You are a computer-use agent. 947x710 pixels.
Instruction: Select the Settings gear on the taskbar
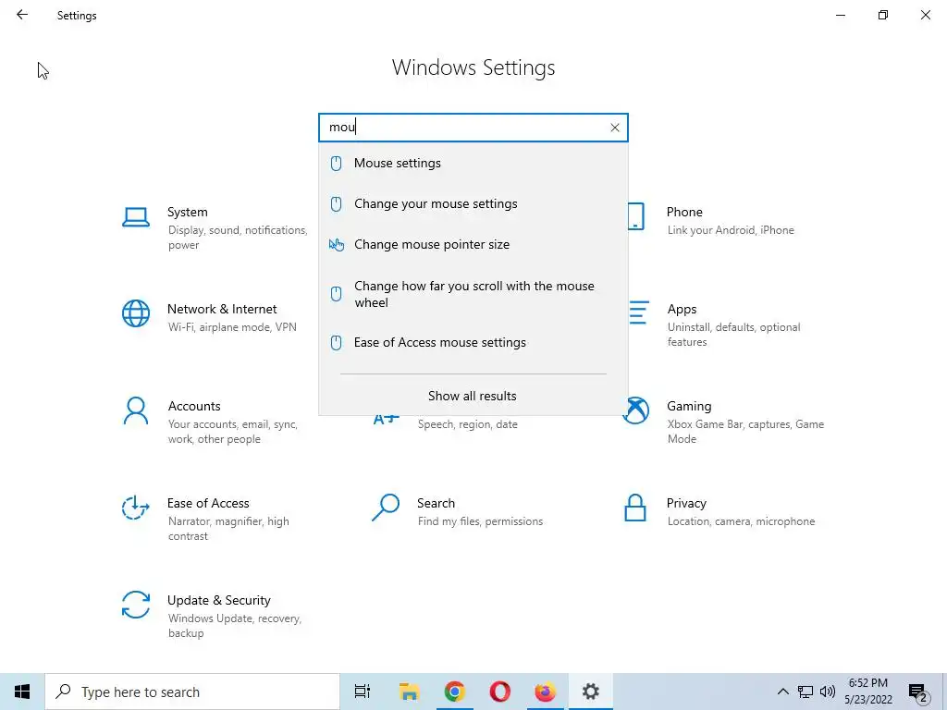(591, 692)
